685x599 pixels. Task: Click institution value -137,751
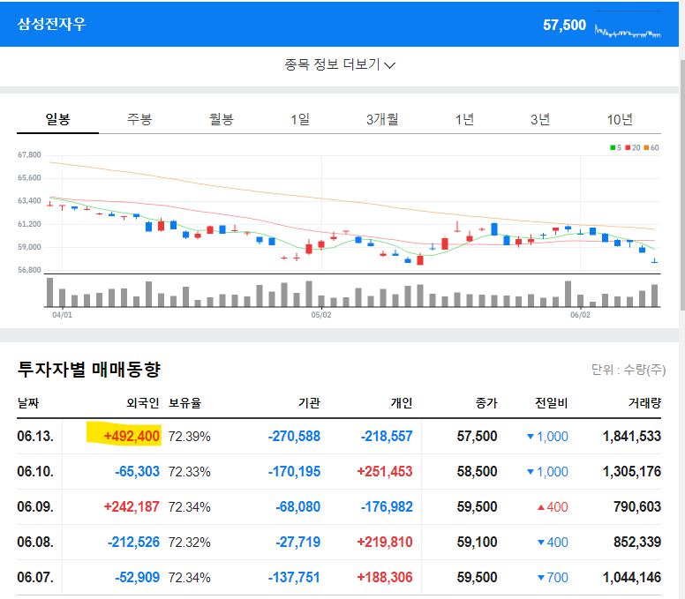pyautogui.click(x=294, y=578)
